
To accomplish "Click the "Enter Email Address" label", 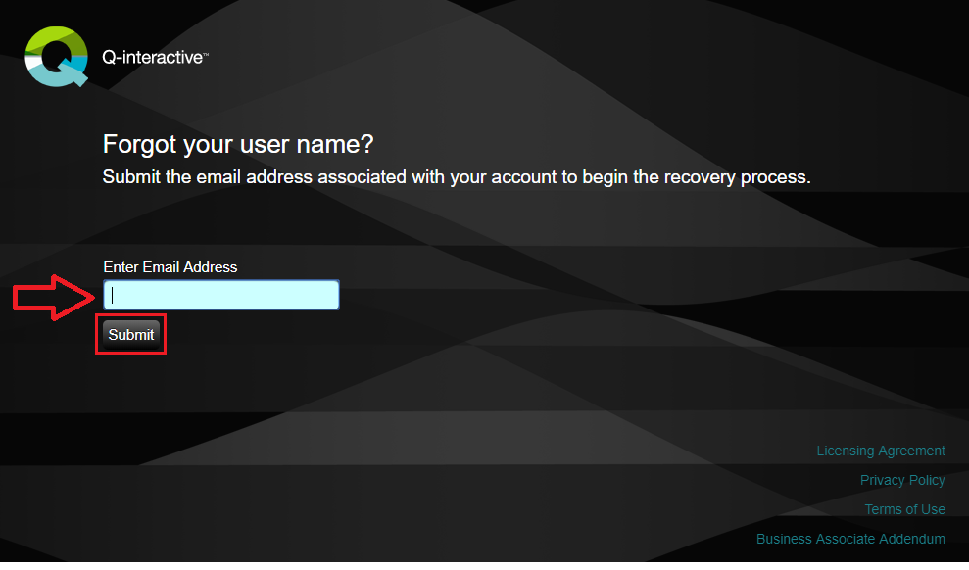I will pos(170,267).
